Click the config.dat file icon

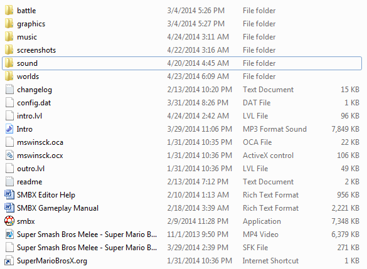coord(9,102)
